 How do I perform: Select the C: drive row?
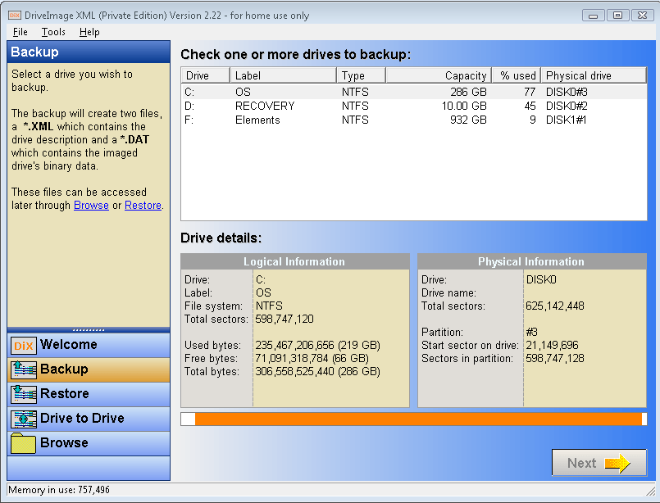pyautogui.click(x=414, y=92)
